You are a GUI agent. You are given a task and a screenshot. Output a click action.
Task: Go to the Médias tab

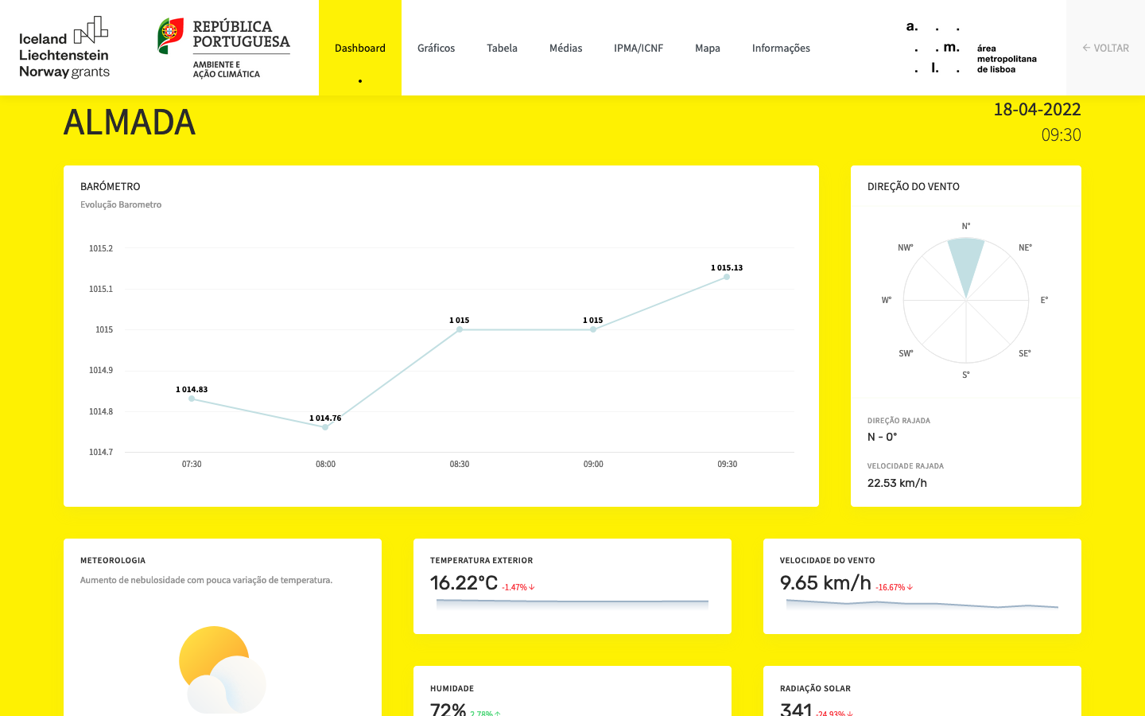565,48
